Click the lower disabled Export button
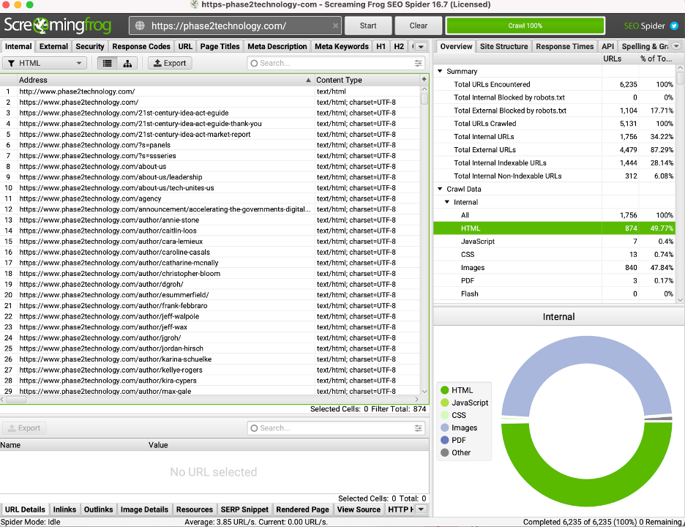 [x=24, y=428]
